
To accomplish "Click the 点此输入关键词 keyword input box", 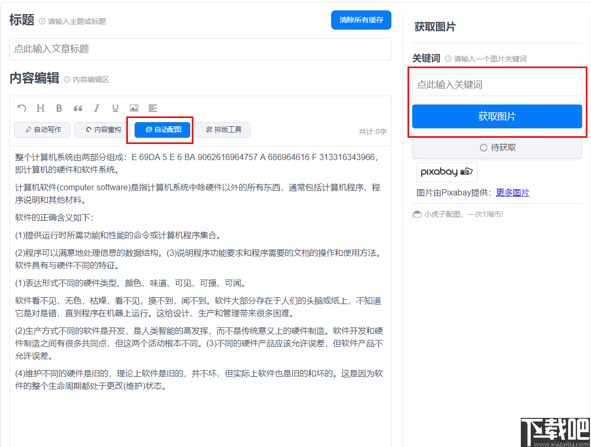I will click(497, 85).
